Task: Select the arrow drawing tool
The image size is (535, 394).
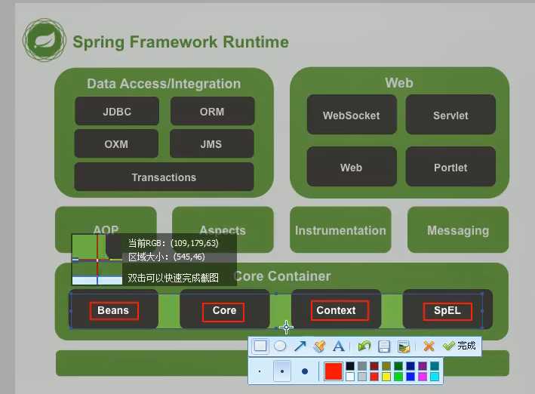Action: tap(300, 346)
